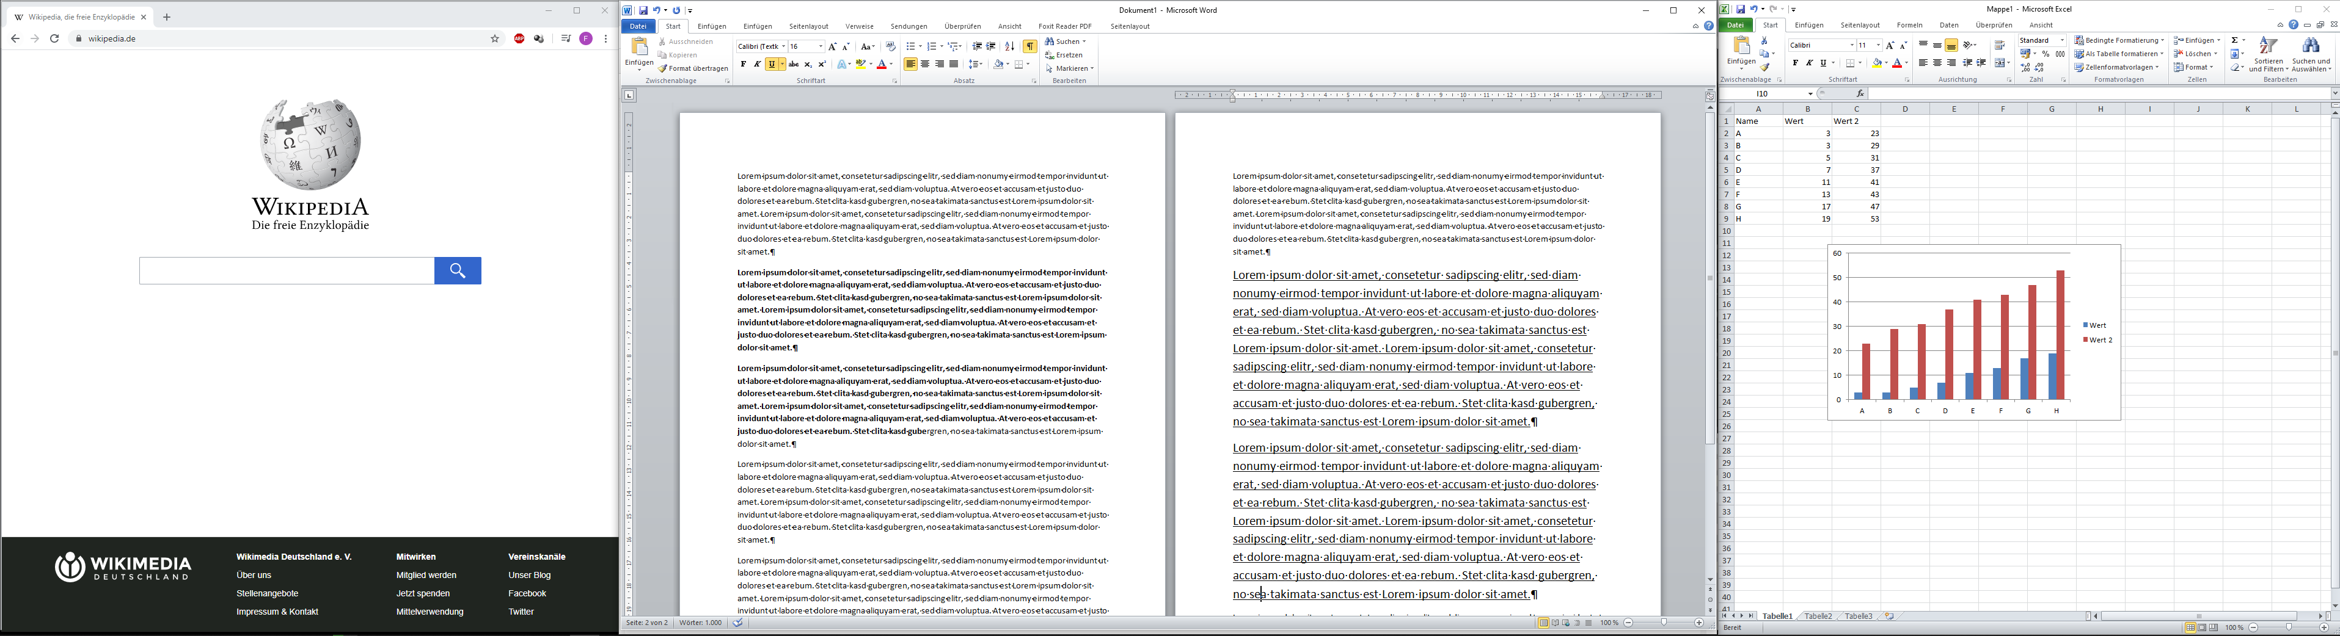Apply yellow fill color in Excel
Screen dimensions: 2340x636
point(1877,63)
